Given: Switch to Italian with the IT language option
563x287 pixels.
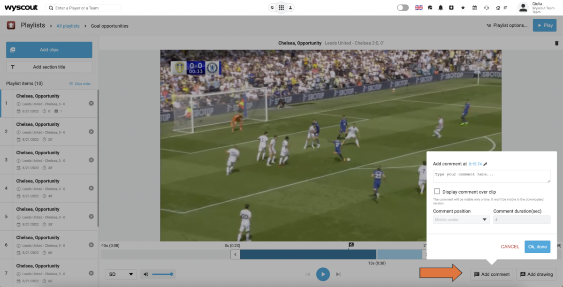Looking at the screenshot, I should click(x=505, y=8).
